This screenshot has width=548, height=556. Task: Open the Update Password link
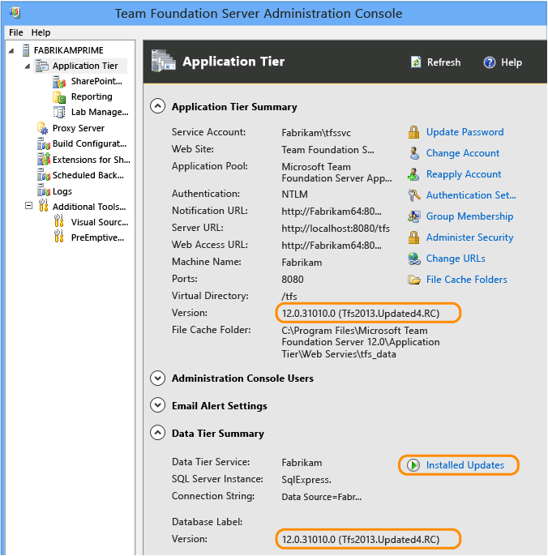click(465, 132)
